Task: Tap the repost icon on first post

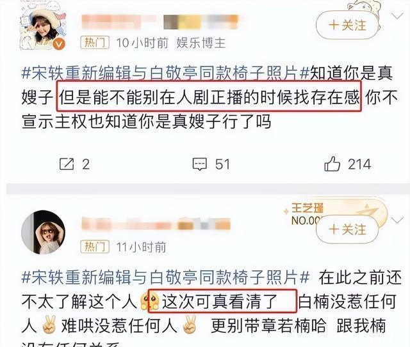Action: [x=67, y=164]
